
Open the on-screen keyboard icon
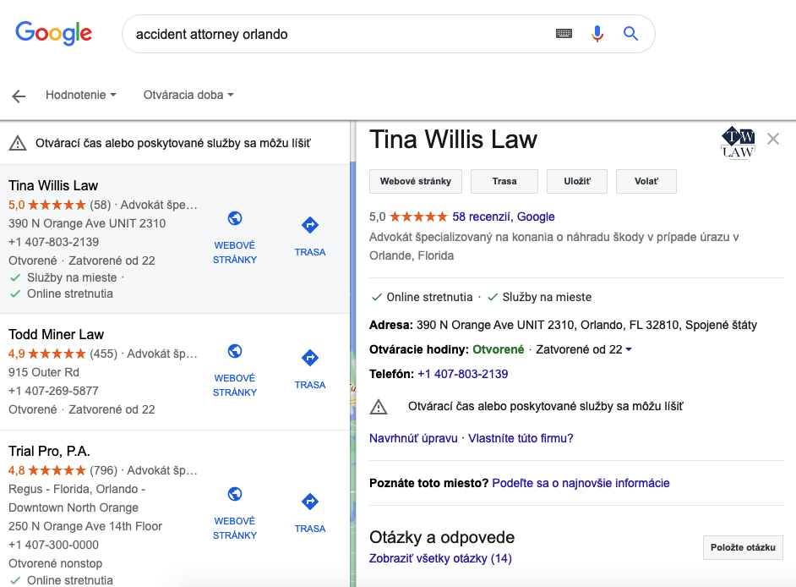[x=564, y=34]
